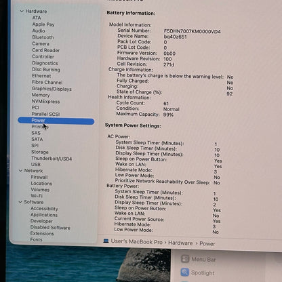
Task: Select PCI in the sidebar
Action: pyautogui.click(x=35, y=108)
